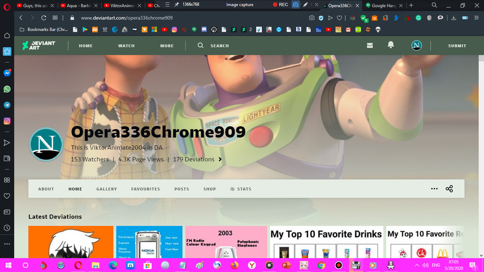Screen dimensions: 484x272
Task: Open WhatsApp in the Opera sidebar
Action: pos(7,89)
